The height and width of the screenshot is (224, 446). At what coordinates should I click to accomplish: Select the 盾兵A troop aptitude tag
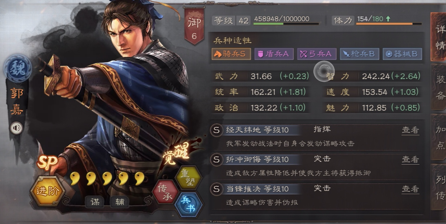[274, 54]
